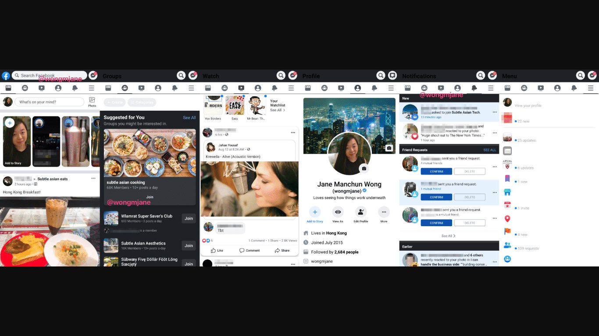Click SEE ALL beside Friend Requests heading
This screenshot has width=599, height=336.
point(490,150)
